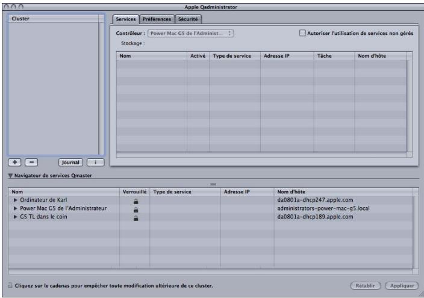Screen dimensions: 424x298
Task: Enable Autoriser l'utilisation de services non gérés
Action: pos(302,33)
